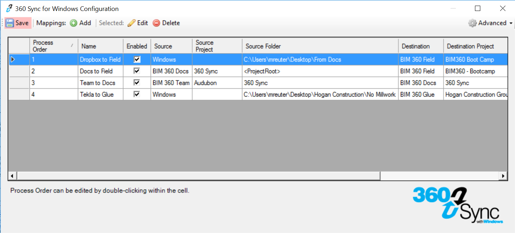
Task: Select row header of Dropbox to Field
Action: pos(19,59)
